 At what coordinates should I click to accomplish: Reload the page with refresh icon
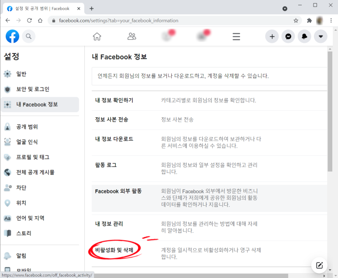(29, 21)
